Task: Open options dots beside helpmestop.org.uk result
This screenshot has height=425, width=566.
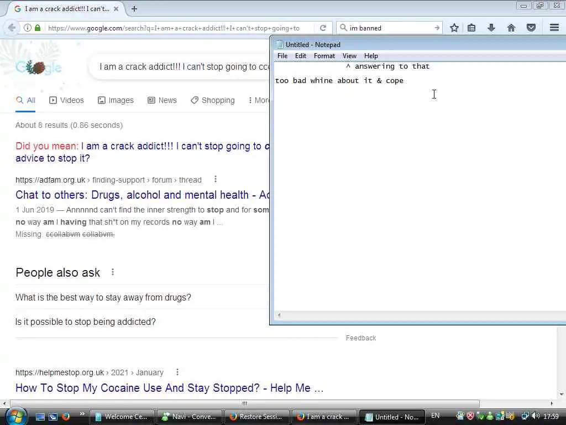Action: (x=177, y=372)
